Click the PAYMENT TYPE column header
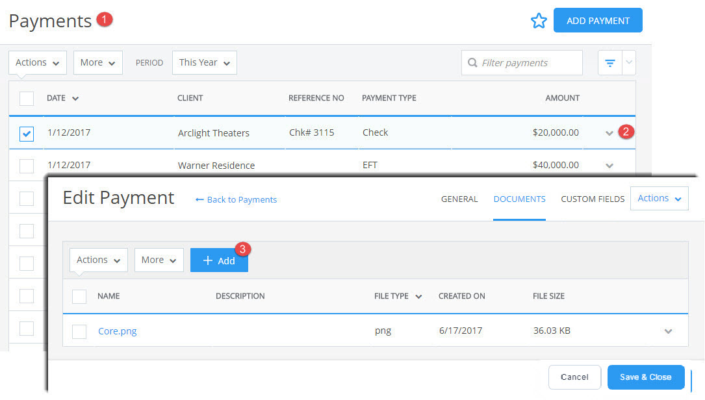The image size is (705, 400). click(x=389, y=98)
